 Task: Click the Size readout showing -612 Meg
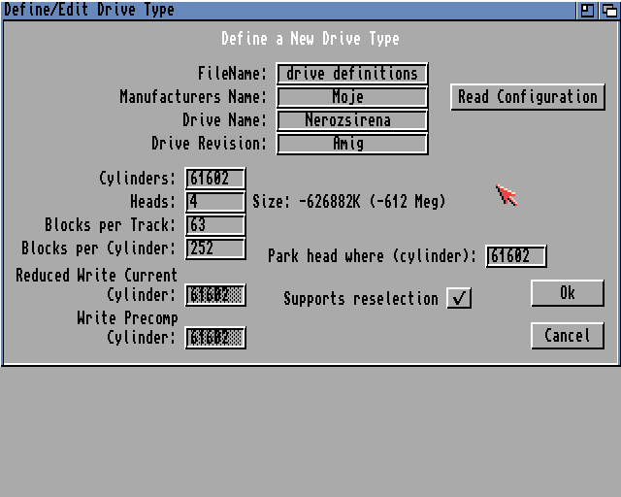click(x=349, y=202)
